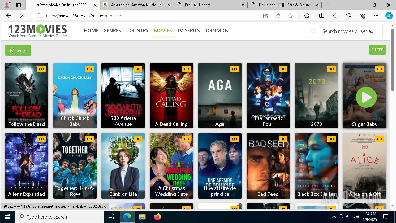Open the COUNTRY navigation menu
396x223 pixels.
pos(137,30)
